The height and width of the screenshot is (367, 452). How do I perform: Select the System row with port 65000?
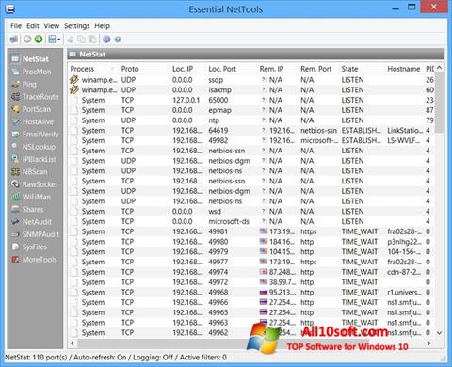pyautogui.click(x=251, y=100)
